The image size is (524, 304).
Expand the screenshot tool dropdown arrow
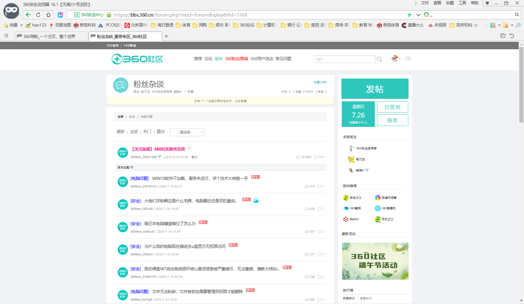point(512,25)
